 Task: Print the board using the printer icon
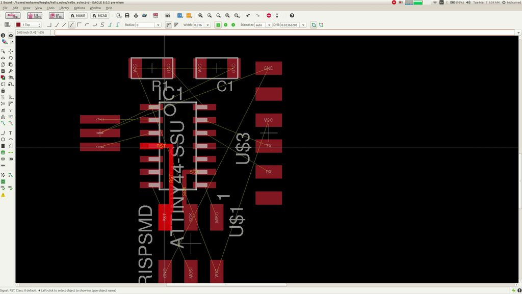point(136,16)
